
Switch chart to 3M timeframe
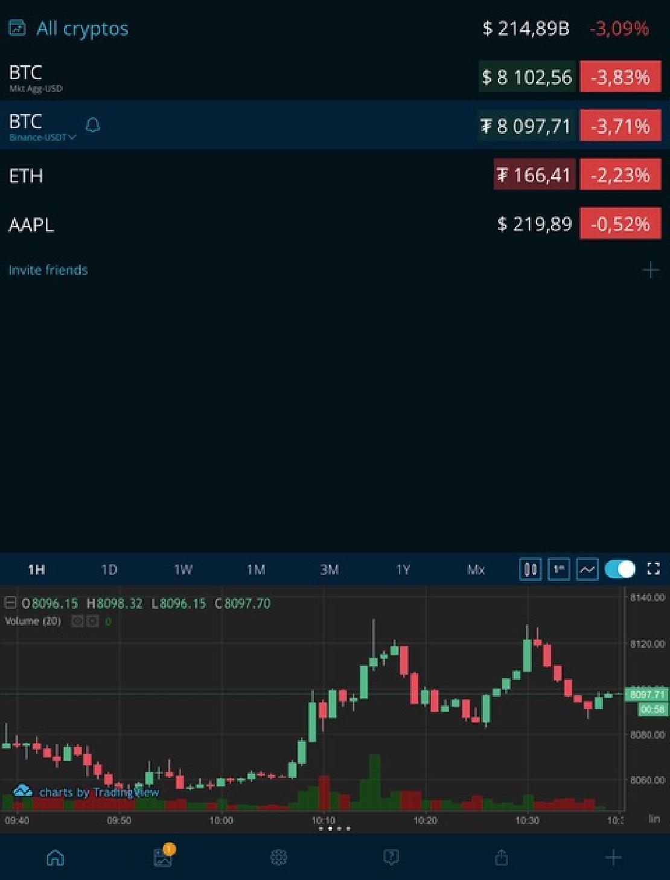point(330,570)
